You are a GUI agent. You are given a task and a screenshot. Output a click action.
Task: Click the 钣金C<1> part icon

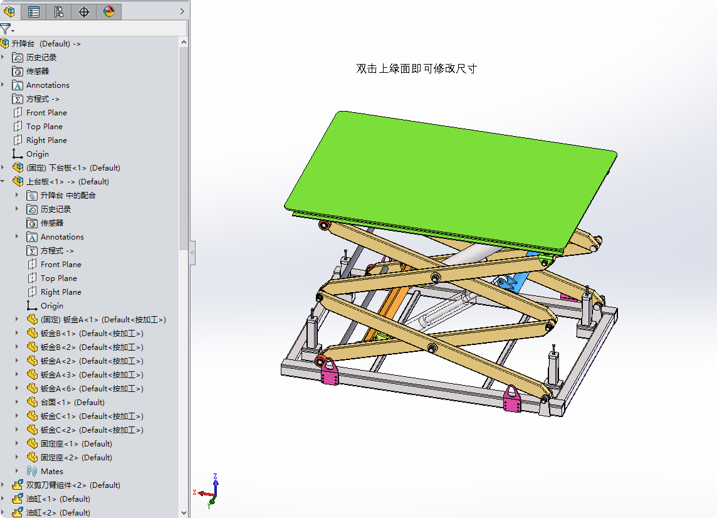[32, 416]
